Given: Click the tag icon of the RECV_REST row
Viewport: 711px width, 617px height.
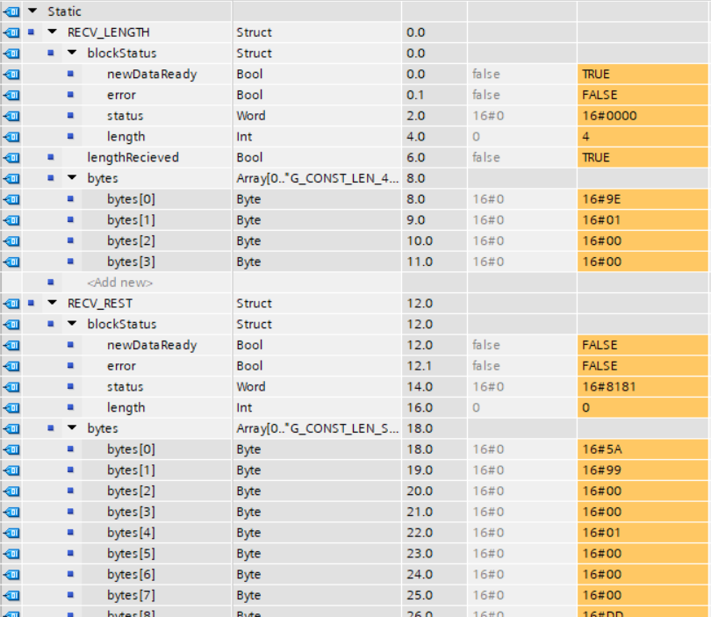Looking at the screenshot, I should 11,304.
